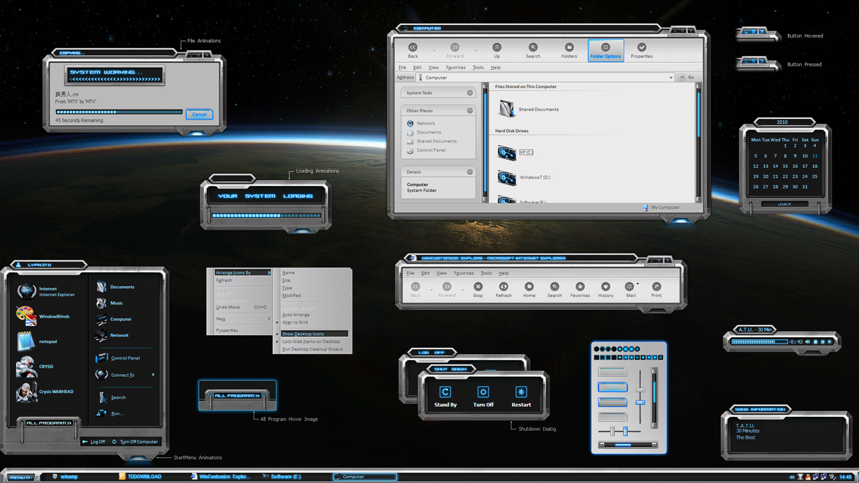Click Back in the Computer window toolbar
859x483 pixels.
[413, 50]
